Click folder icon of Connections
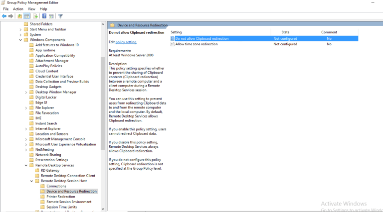Screen dimensions: 383x212 pos(43,186)
